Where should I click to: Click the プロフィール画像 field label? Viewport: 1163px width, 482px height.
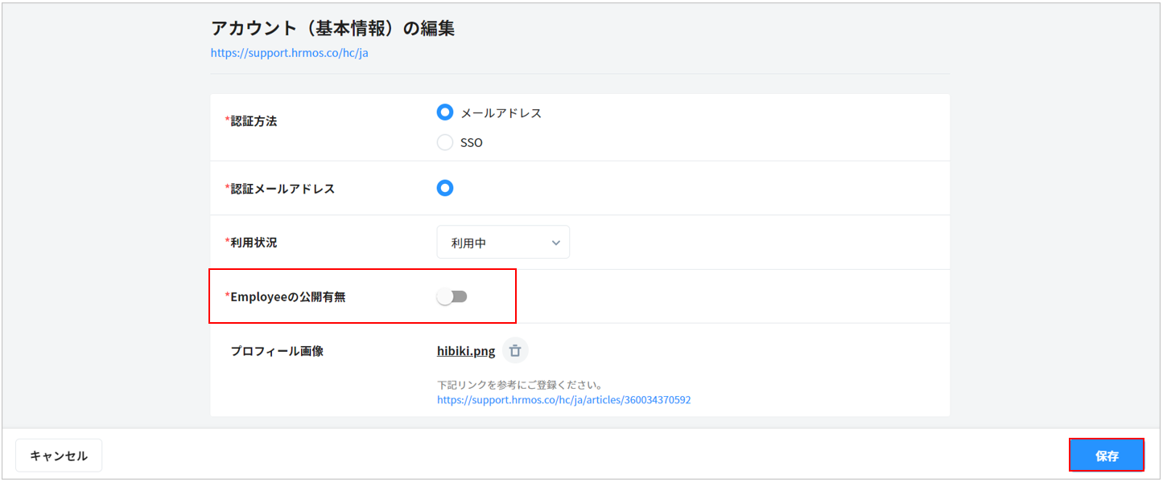tap(277, 351)
